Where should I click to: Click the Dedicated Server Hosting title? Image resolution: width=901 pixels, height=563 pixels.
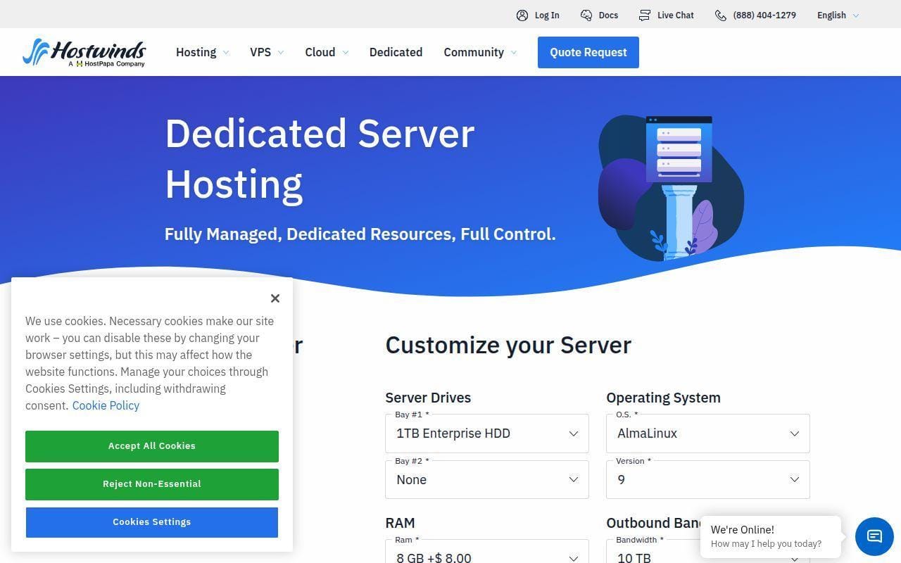(x=320, y=158)
